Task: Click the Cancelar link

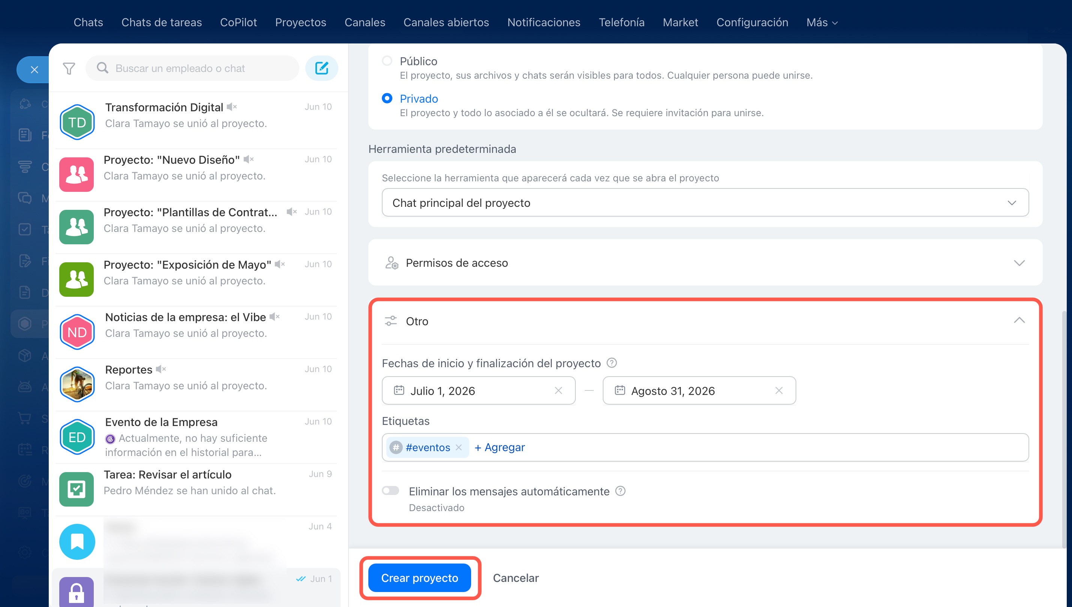Action: (516, 578)
